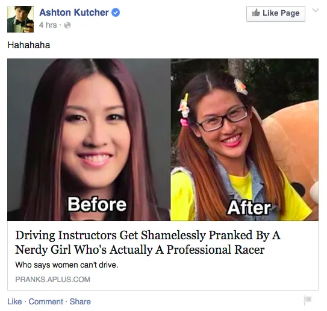The height and width of the screenshot is (311, 327).
Task: Click the PRANKS.APLUS.COM source link
Action: [x=52, y=280]
